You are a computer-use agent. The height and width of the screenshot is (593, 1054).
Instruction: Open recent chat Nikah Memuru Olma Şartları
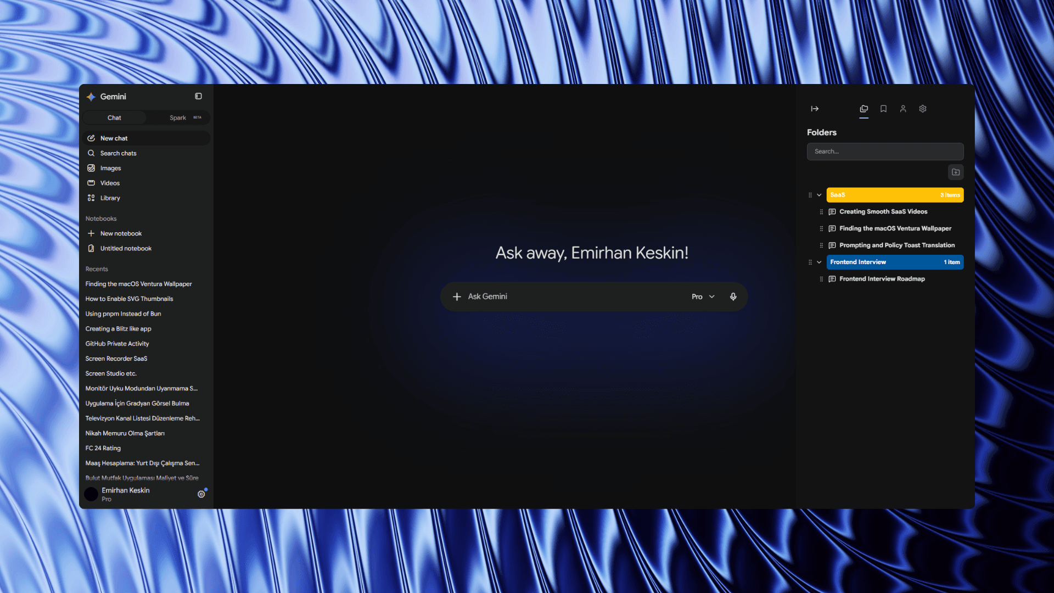pos(125,433)
